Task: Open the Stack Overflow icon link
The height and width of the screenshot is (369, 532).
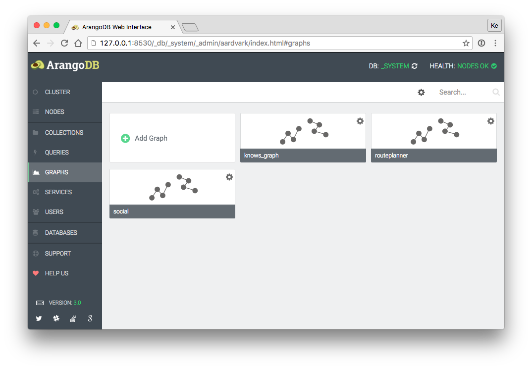Action: coord(73,318)
